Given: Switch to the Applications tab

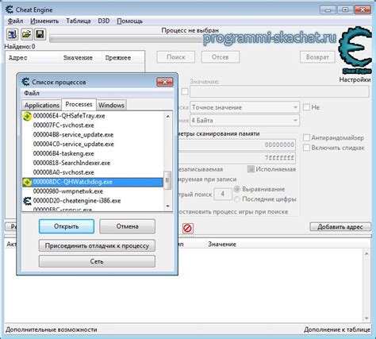Looking at the screenshot, I should tap(42, 105).
